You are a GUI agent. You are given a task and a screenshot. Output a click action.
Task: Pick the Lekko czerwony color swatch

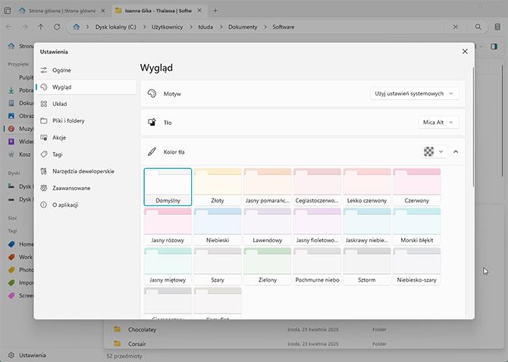pos(367,187)
